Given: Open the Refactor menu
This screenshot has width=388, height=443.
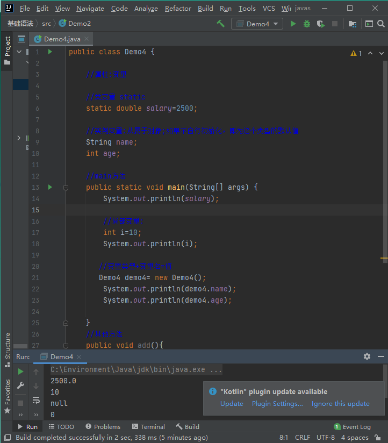Looking at the screenshot, I should tap(178, 8).
